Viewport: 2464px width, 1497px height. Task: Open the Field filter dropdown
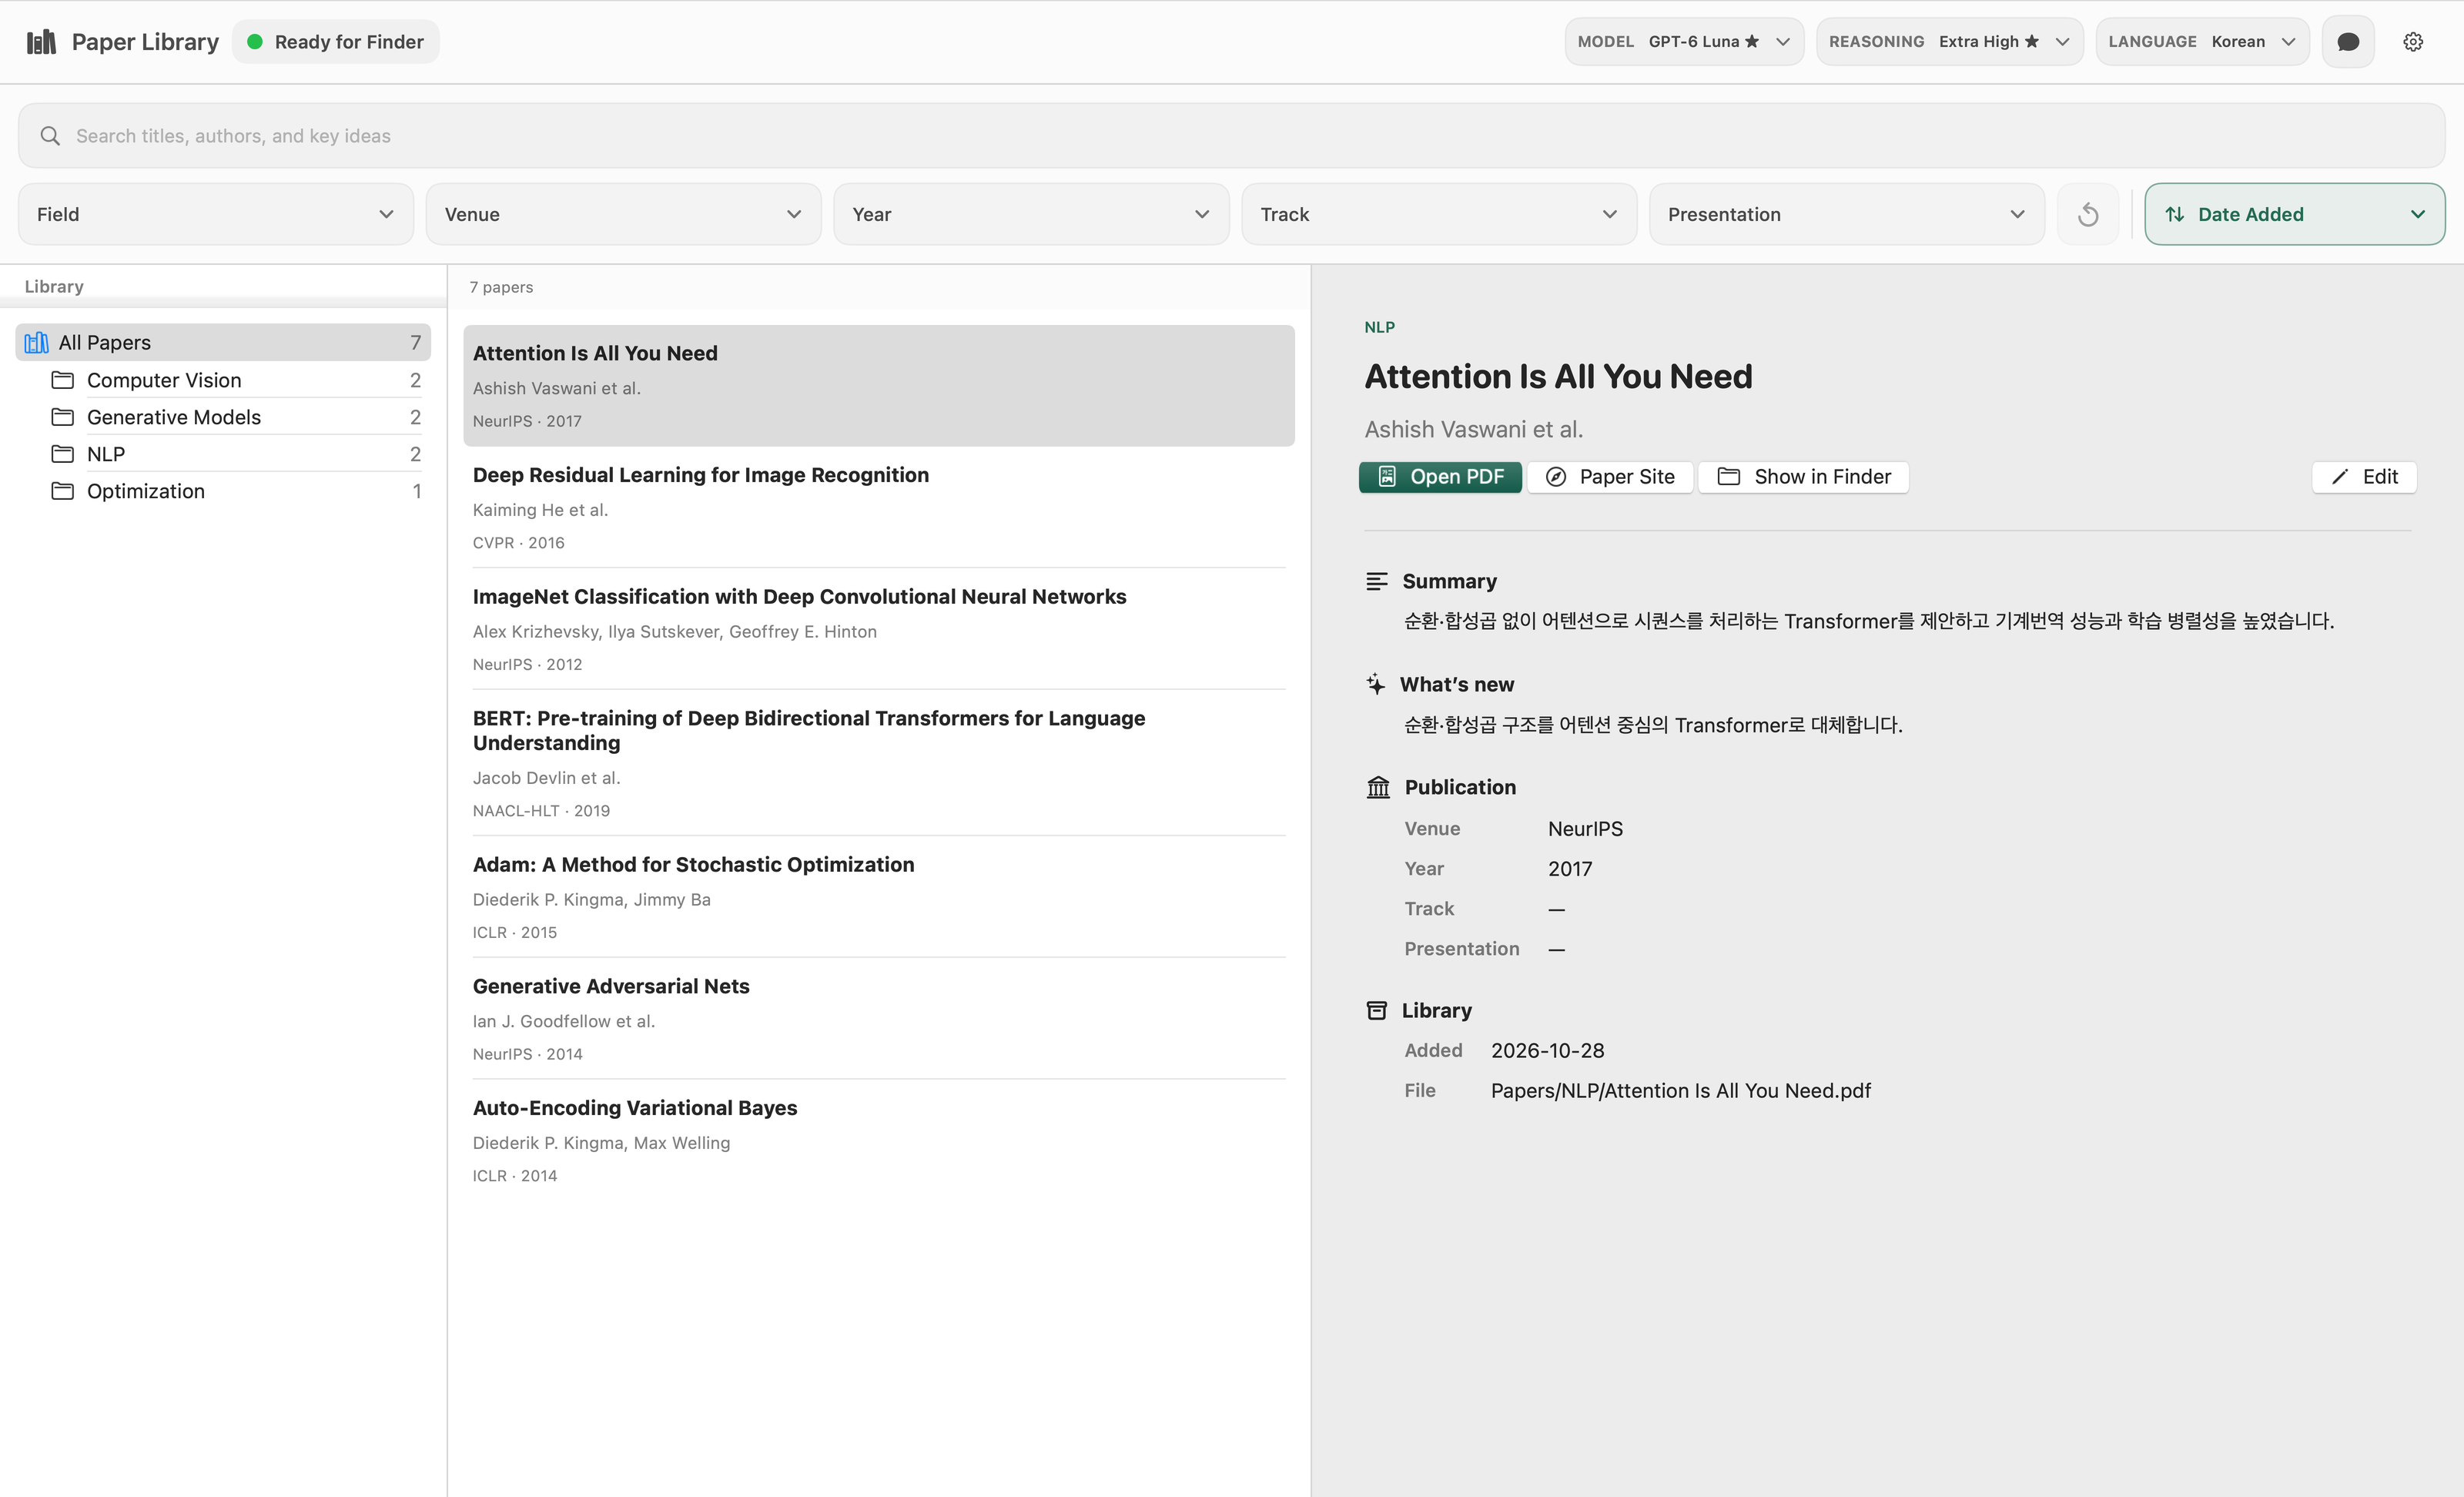[x=216, y=214]
